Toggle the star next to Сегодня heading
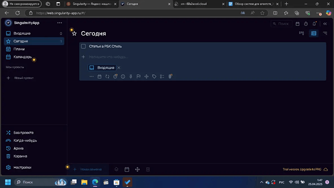This screenshot has width=334, height=188. pos(74,33)
